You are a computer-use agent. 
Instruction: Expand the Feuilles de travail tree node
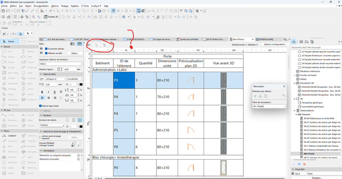point(294,75)
